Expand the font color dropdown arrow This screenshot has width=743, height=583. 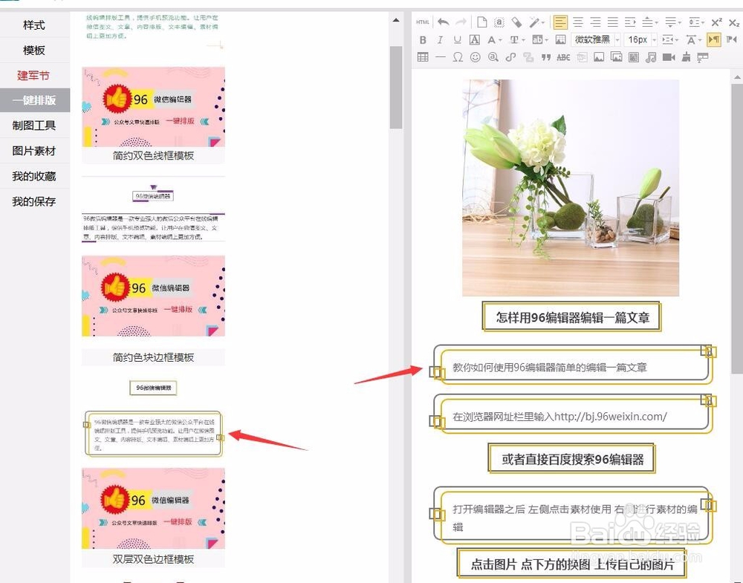(x=499, y=39)
